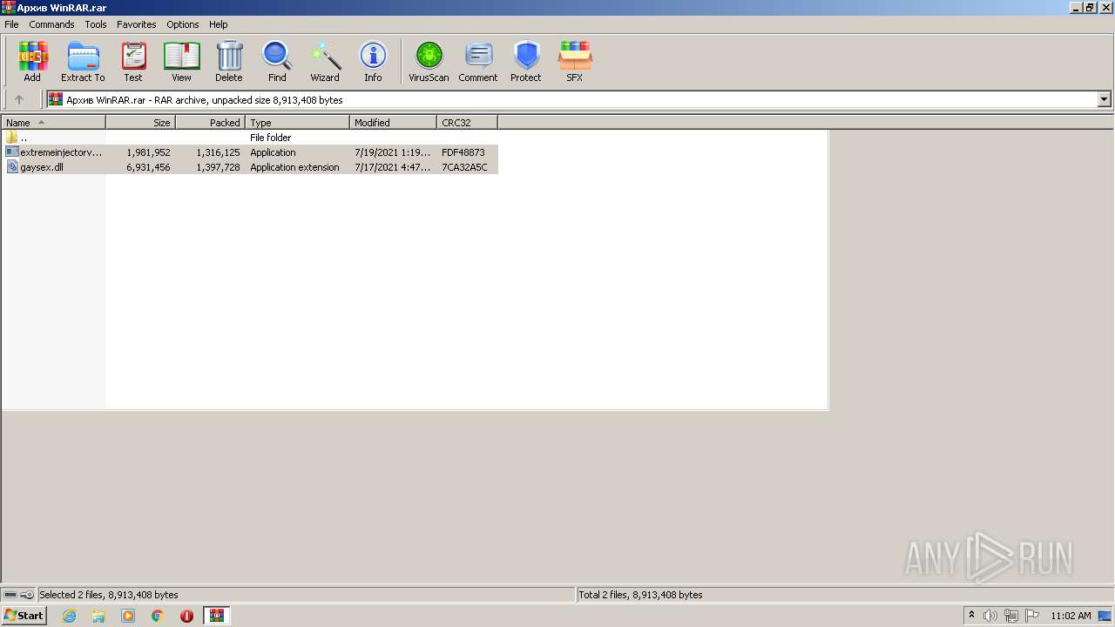Click the archive icon in address bar
Image resolution: width=1115 pixels, height=627 pixels.
[56, 99]
